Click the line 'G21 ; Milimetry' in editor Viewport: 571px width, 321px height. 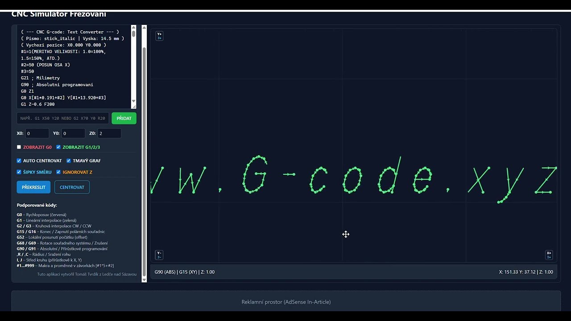pos(40,78)
